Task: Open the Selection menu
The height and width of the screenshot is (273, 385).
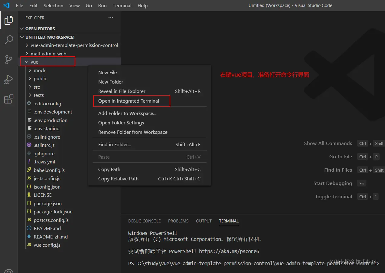Action: [x=54, y=5]
